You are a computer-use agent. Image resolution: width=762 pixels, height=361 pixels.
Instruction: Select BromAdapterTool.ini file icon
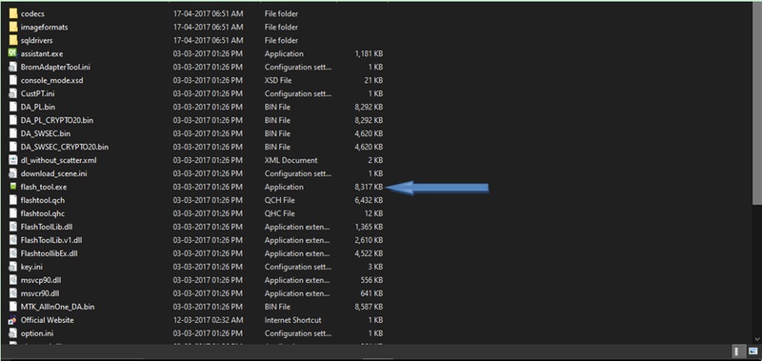pos(13,67)
